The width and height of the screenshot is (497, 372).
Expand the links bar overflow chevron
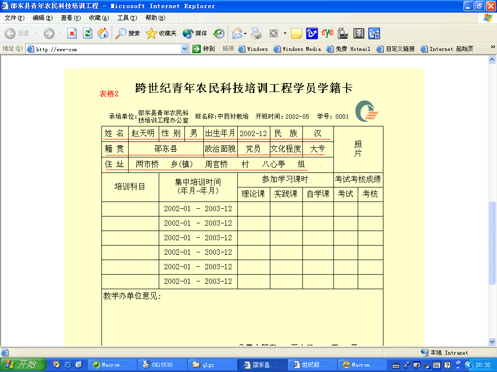tap(493, 48)
